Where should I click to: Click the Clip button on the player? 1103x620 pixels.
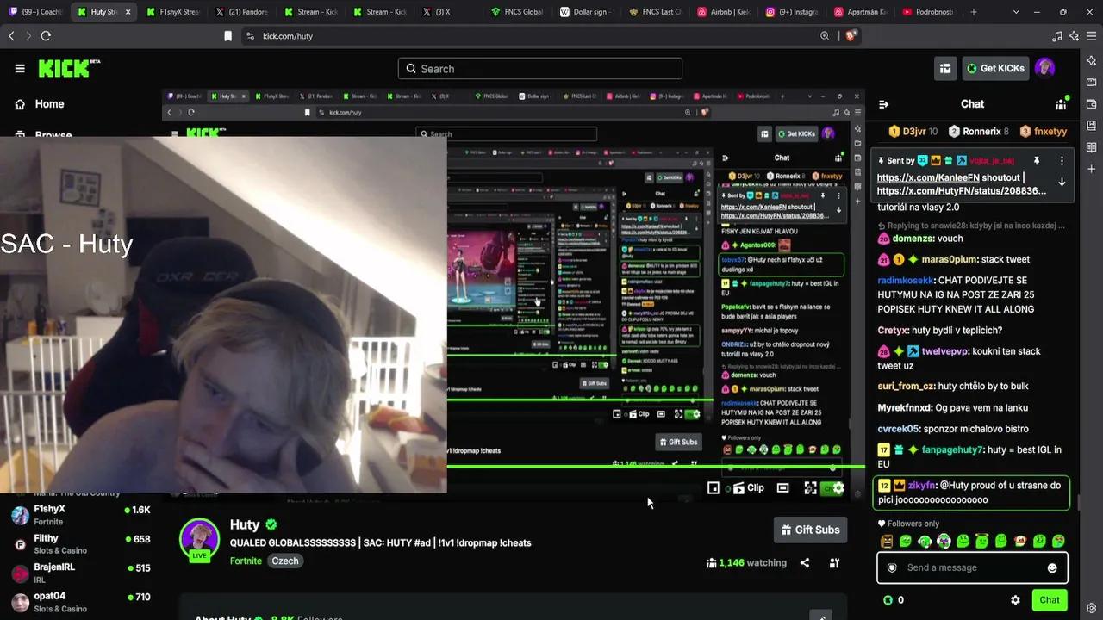point(748,488)
